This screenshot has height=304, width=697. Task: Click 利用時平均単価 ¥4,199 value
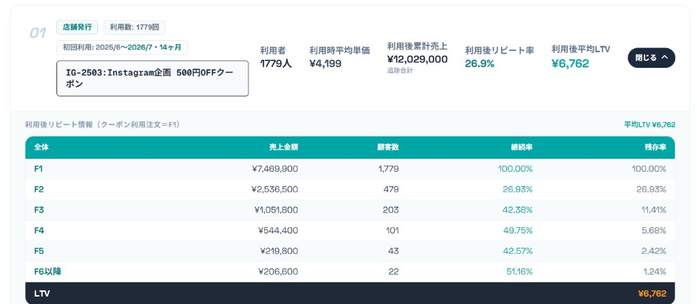(325, 63)
